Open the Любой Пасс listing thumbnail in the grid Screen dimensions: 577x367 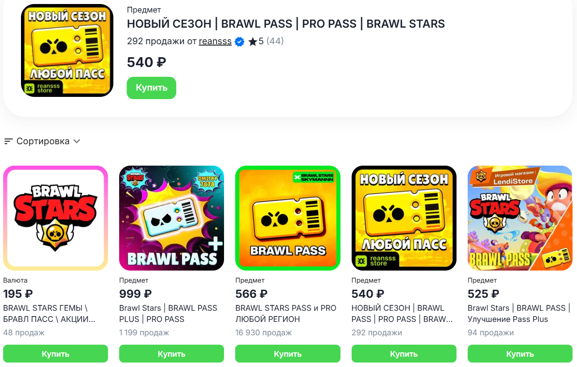404,218
